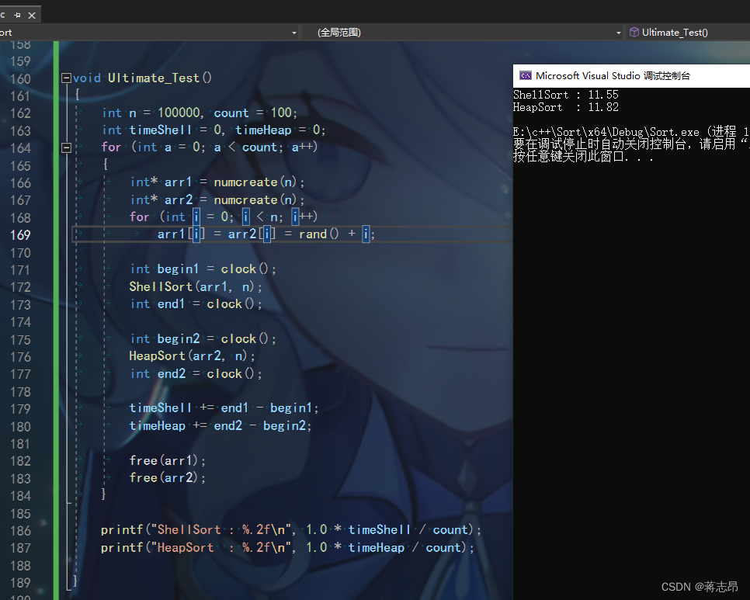Click 'timeShell +=' statement on line 179
The width and height of the screenshot is (750, 600).
coord(224,408)
